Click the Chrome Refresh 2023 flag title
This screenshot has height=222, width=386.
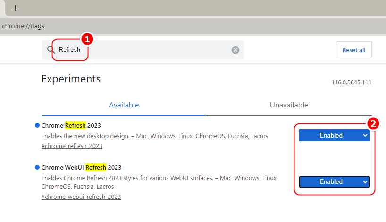tap(71, 126)
